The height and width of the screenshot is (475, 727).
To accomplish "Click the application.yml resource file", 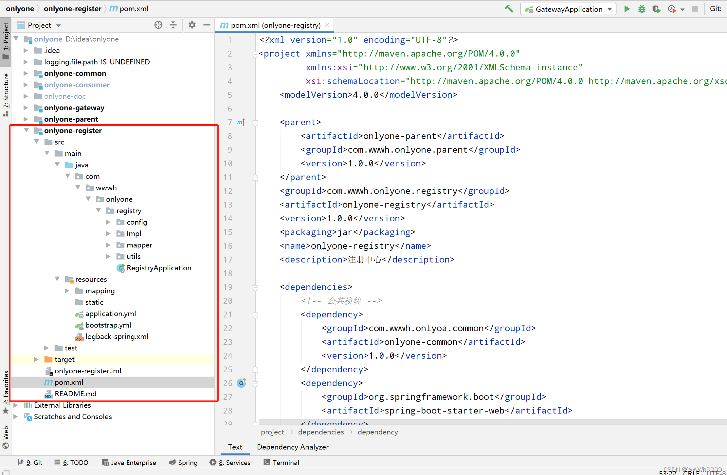I will coord(111,313).
